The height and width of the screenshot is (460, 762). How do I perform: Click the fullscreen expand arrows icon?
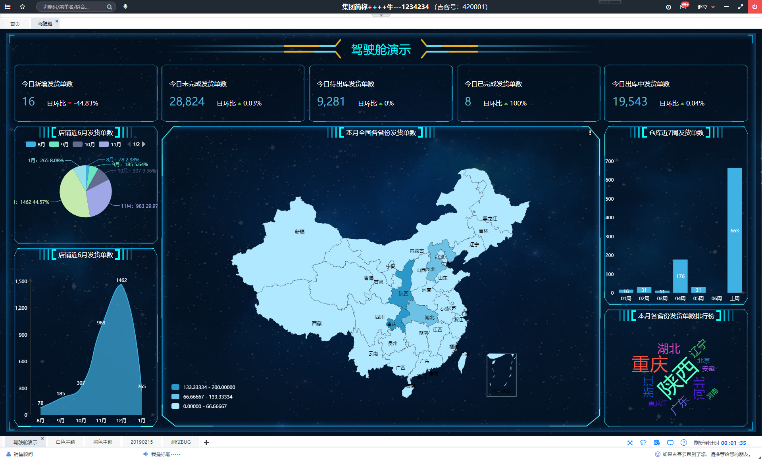pyautogui.click(x=741, y=7)
